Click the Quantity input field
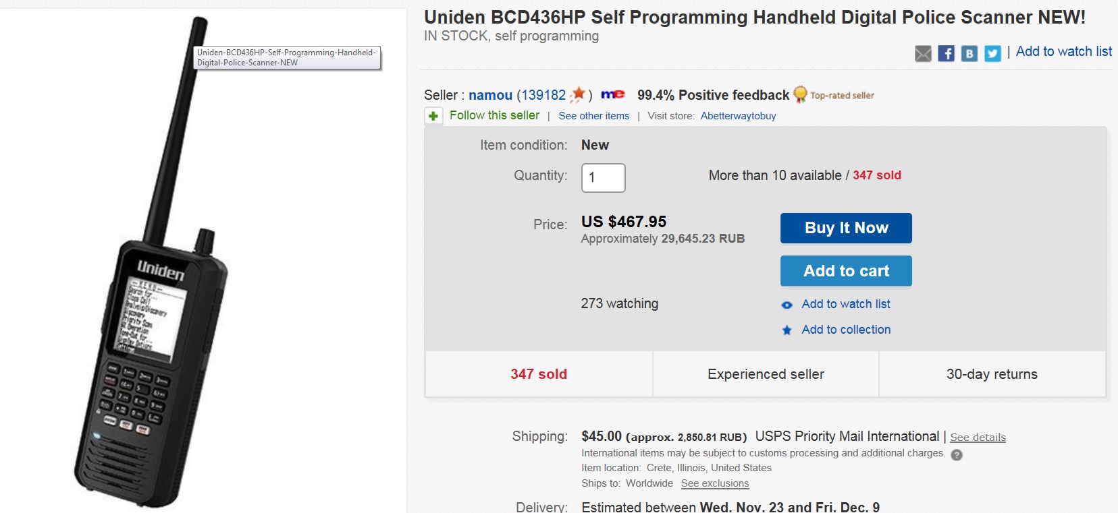Screen dimensions: 1118x513 click(604, 178)
